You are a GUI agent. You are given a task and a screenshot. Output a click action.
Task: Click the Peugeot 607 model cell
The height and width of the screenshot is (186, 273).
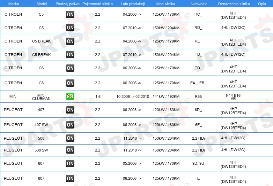tap(41, 163)
